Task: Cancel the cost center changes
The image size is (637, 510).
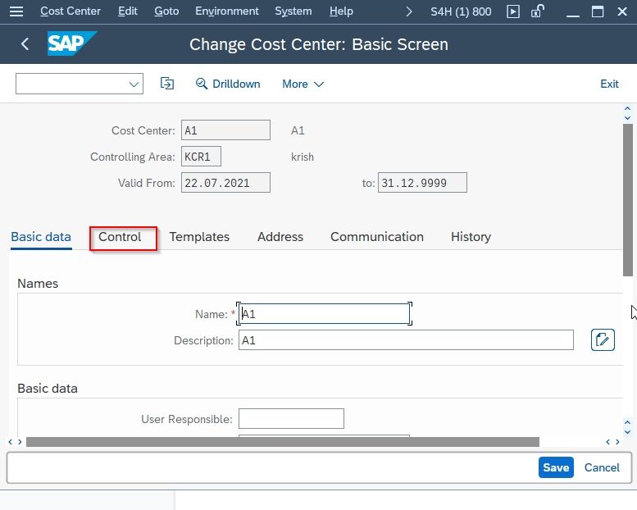Action: [602, 467]
